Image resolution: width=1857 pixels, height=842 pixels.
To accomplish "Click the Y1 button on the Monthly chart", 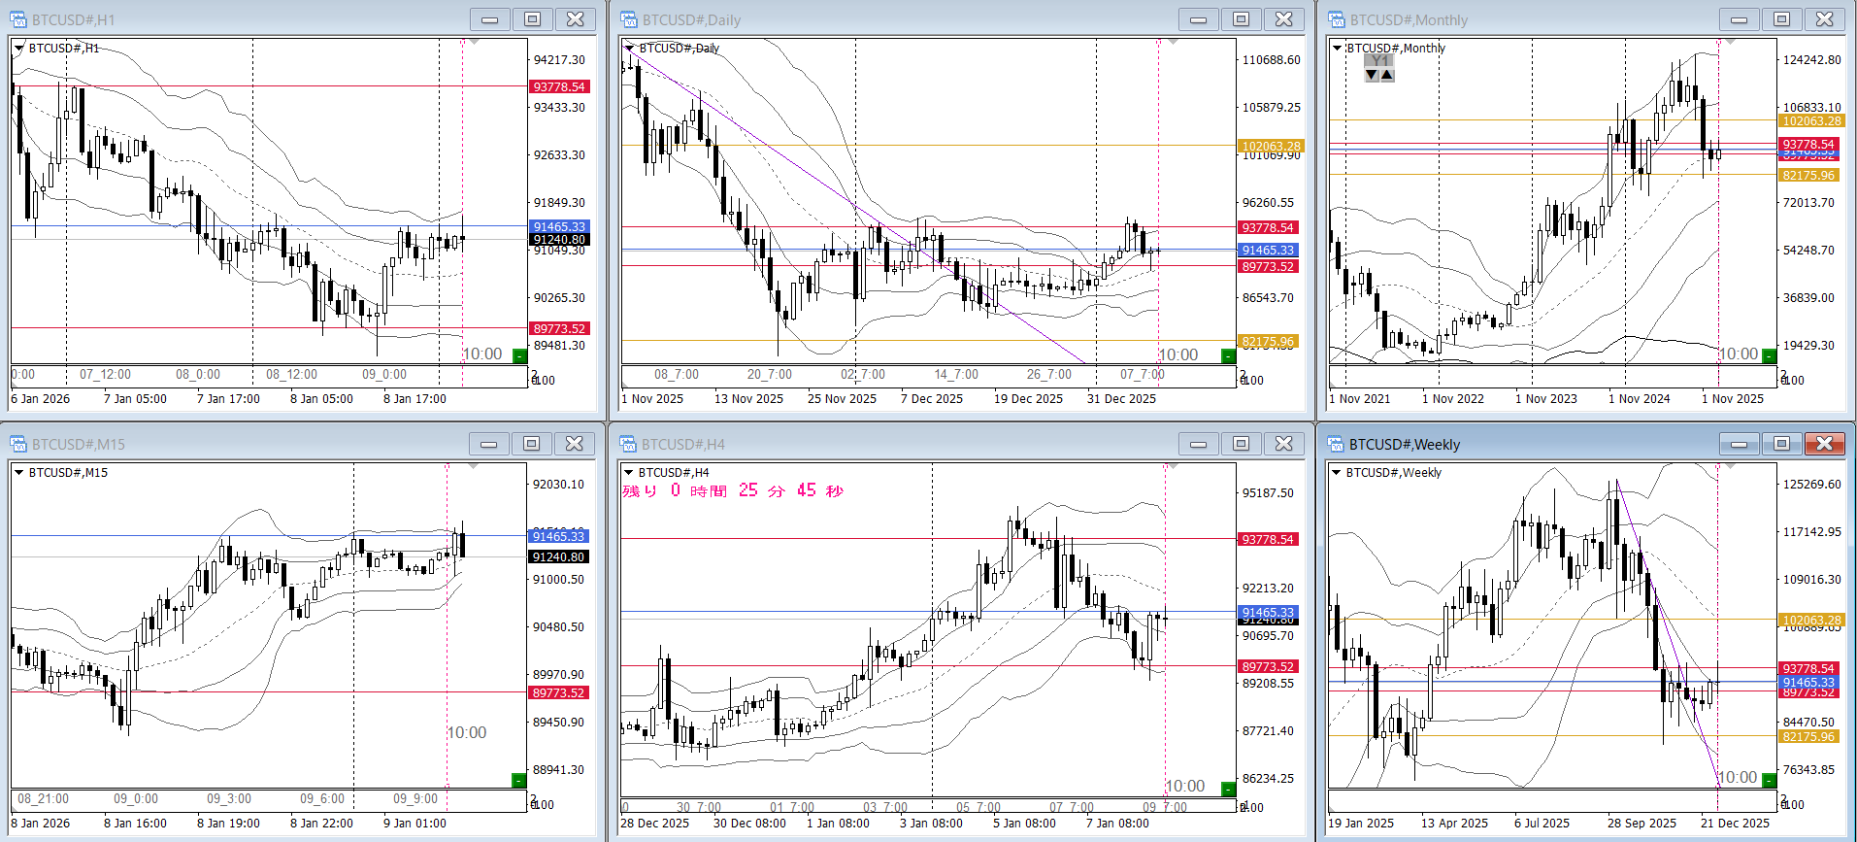I will (x=1379, y=60).
